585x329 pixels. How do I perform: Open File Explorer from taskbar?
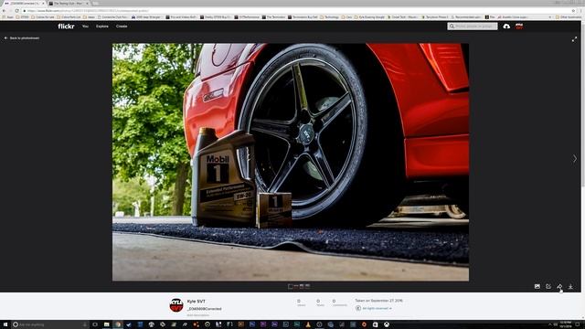click(x=106, y=324)
